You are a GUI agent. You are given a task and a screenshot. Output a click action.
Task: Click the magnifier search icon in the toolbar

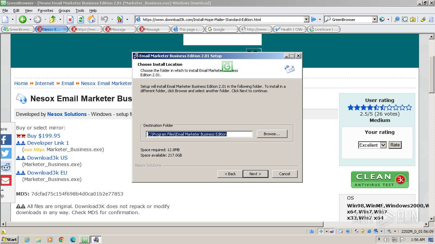[x=397, y=19]
